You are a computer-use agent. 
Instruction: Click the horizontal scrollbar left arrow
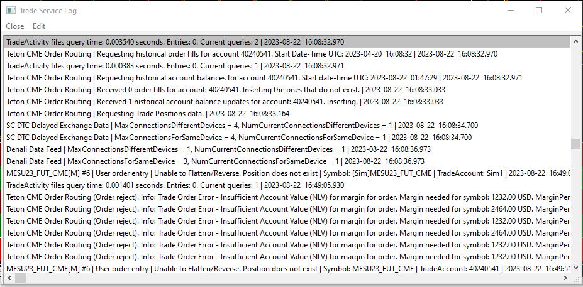[x=9, y=278]
